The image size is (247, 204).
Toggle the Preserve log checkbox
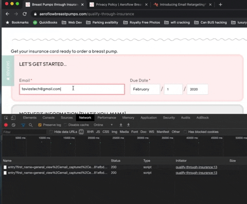(40, 125)
